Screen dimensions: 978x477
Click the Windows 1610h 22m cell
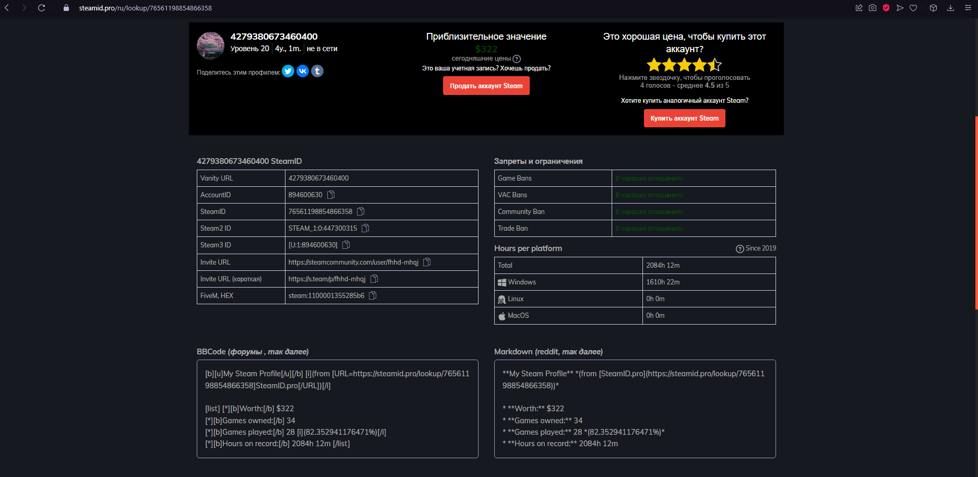click(709, 282)
